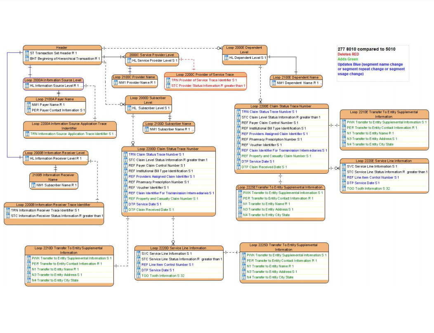This screenshot has height=333, width=434.
Task: Select the icon beside SVC Service Line Information in Loop 2220D
Action: [x=138, y=254]
